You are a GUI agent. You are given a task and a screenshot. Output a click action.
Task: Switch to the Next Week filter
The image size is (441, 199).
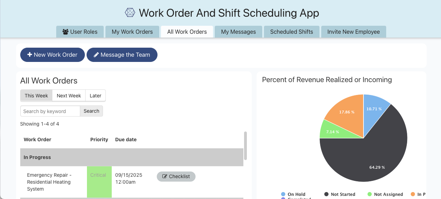tap(69, 96)
